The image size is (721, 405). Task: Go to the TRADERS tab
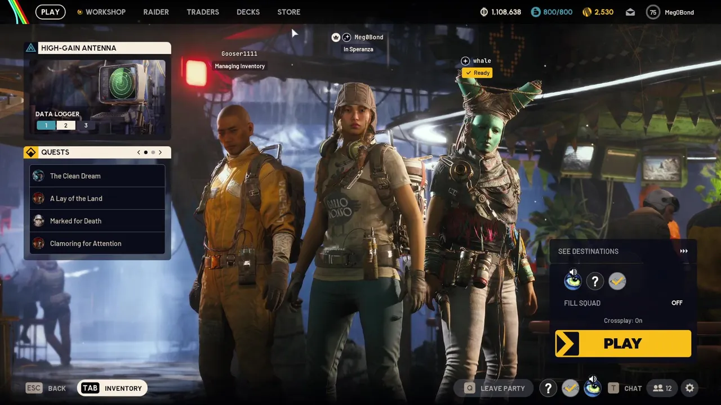203,12
